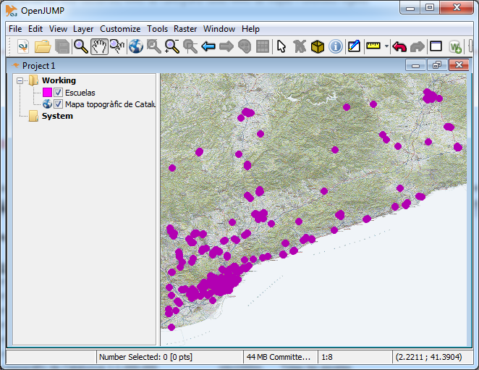Click the New project toolbar icon

click(23, 46)
